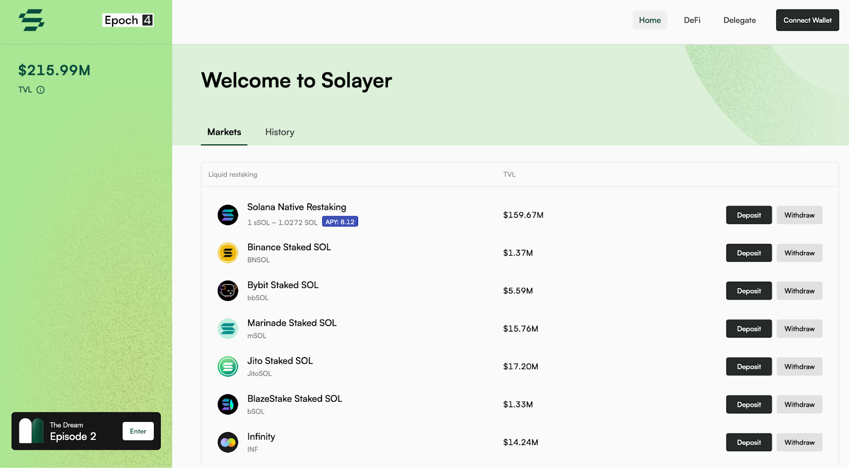Click the Connect Wallet button
849x468 pixels.
click(x=808, y=20)
